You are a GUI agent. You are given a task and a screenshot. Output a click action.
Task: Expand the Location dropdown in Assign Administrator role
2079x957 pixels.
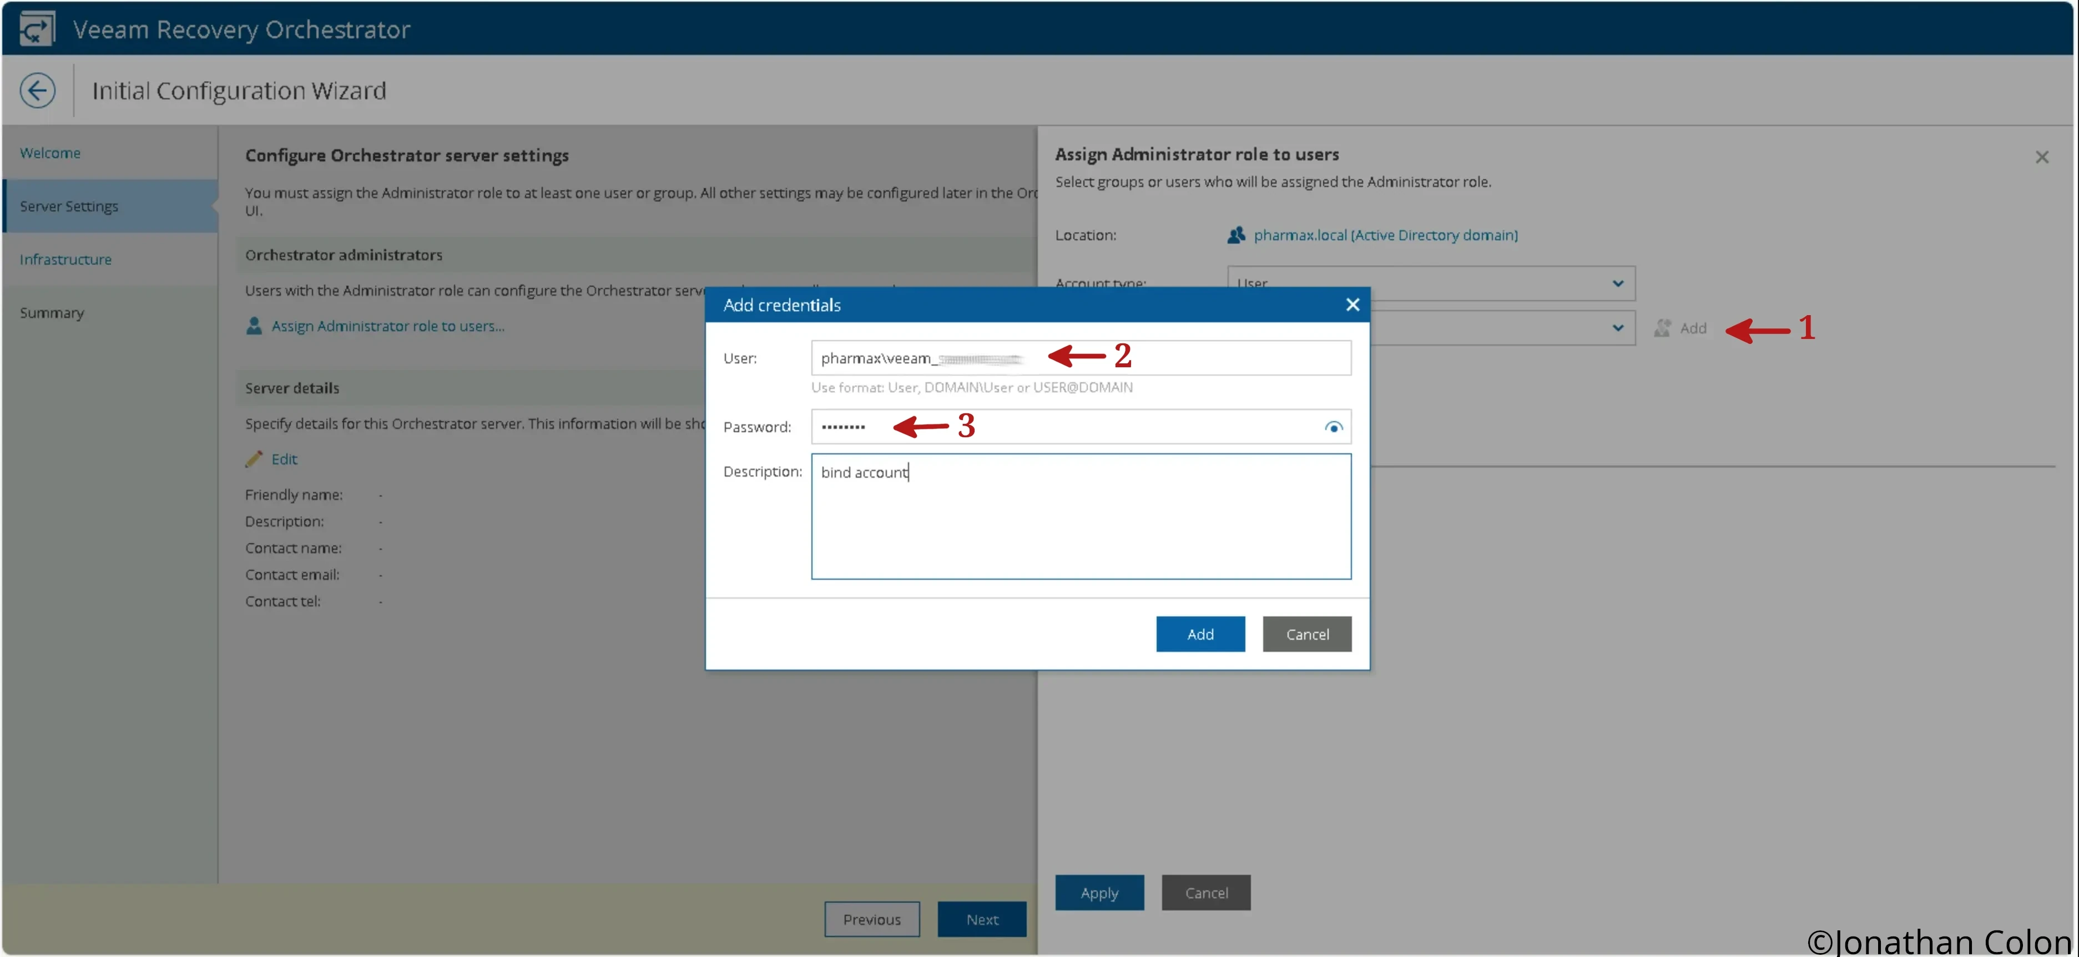pos(1384,235)
